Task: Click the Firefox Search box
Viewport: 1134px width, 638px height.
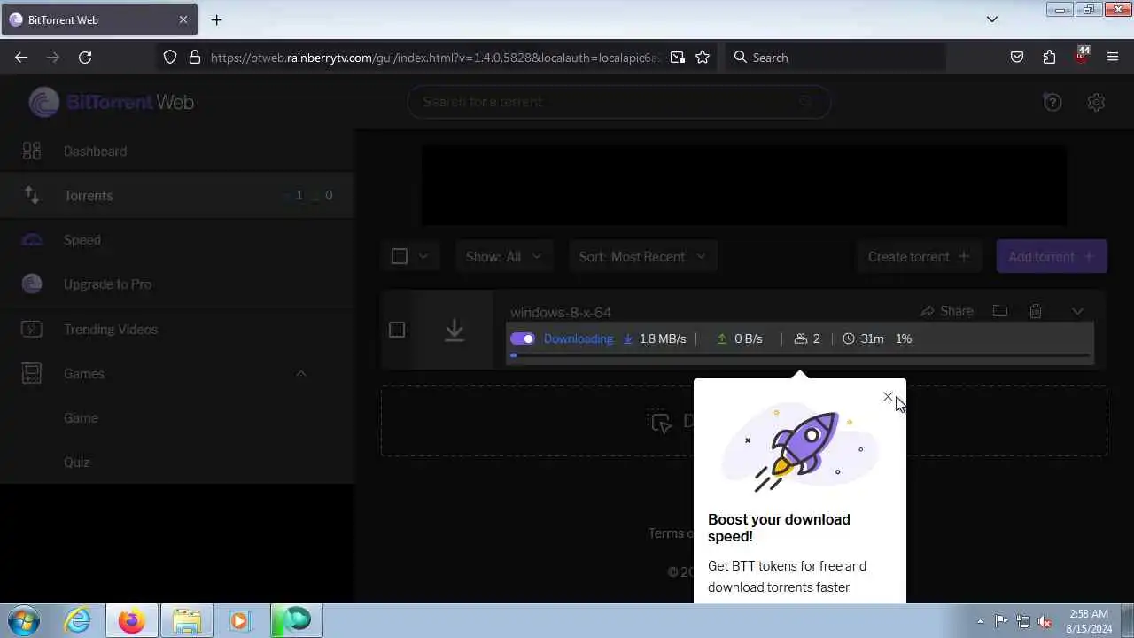Action: pyautogui.click(x=835, y=57)
